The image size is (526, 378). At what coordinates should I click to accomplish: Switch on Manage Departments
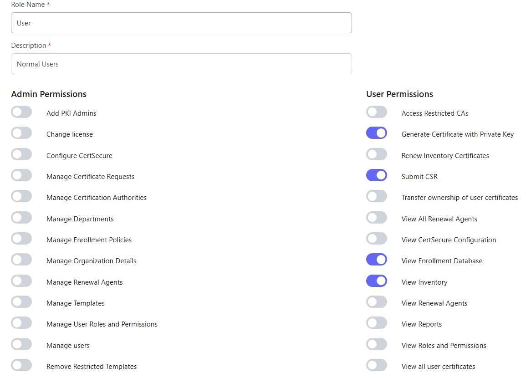pos(21,218)
